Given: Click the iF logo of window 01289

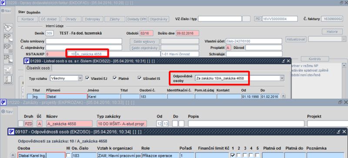Looking at the screenshot, I should [x=27, y=61].
